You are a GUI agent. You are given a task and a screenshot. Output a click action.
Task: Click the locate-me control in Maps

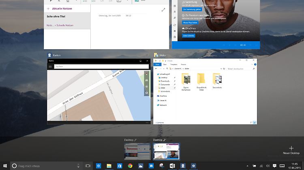147,86
